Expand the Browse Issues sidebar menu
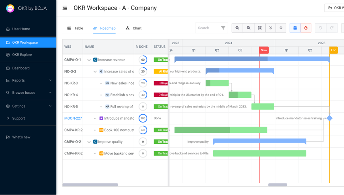This screenshot has height=195, width=344. (50, 93)
